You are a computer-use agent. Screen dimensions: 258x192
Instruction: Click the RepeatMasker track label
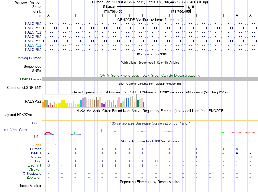pos(30,186)
